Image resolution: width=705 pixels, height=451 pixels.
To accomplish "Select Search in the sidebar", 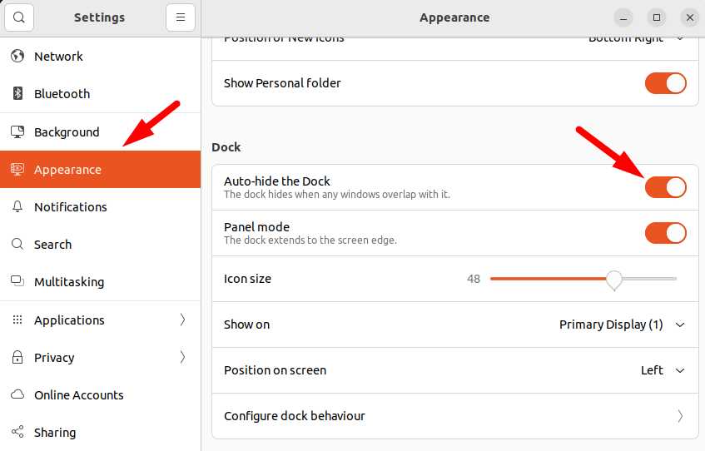I will click(52, 245).
